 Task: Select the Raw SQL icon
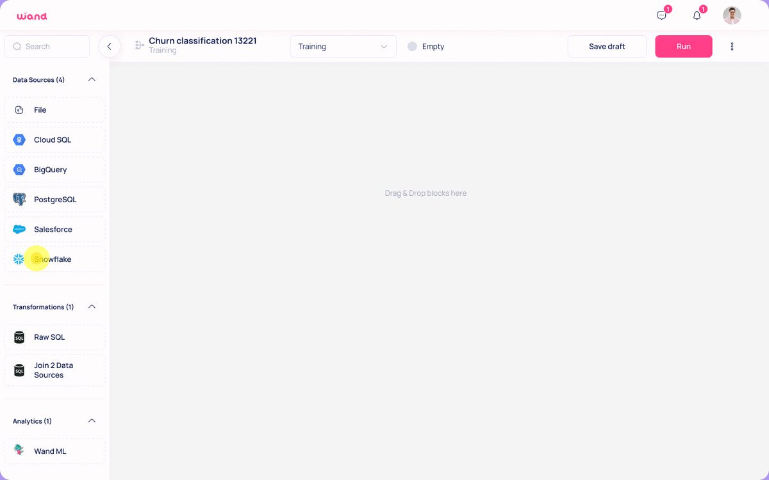pyautogui.click(x=19, y=337)
